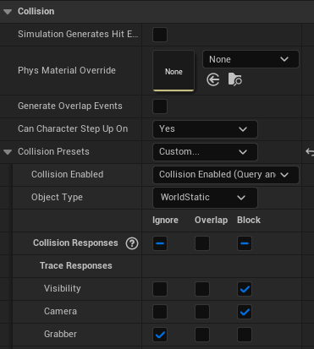
Task: Reset Collision Presets to default arrow
Action: pos(310,152)
